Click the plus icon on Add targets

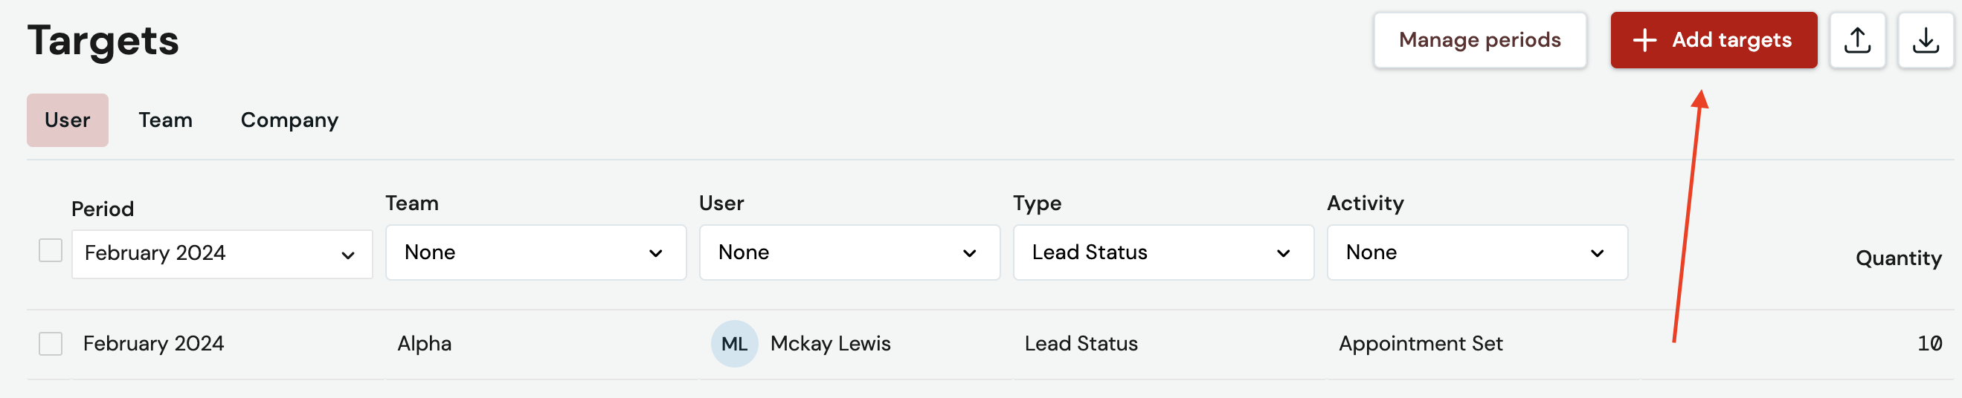1644,40
